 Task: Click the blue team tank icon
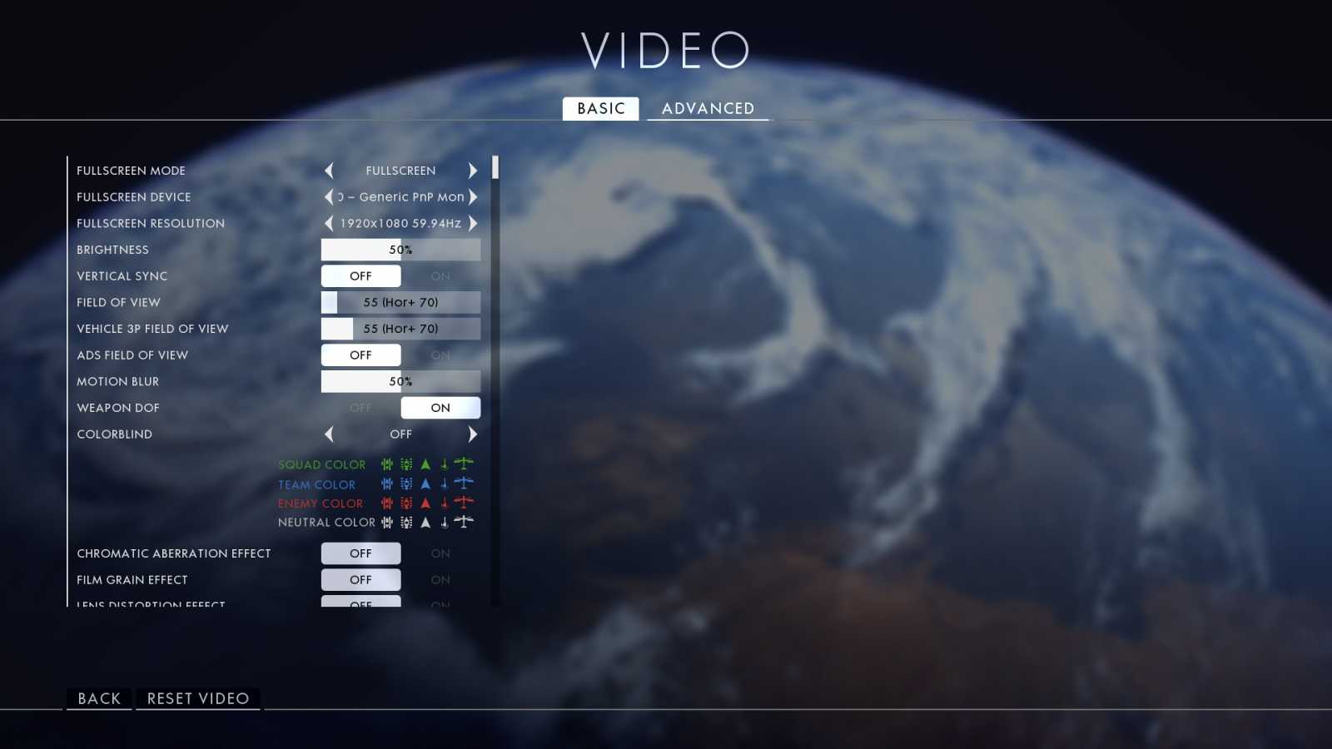coord(406,484)
